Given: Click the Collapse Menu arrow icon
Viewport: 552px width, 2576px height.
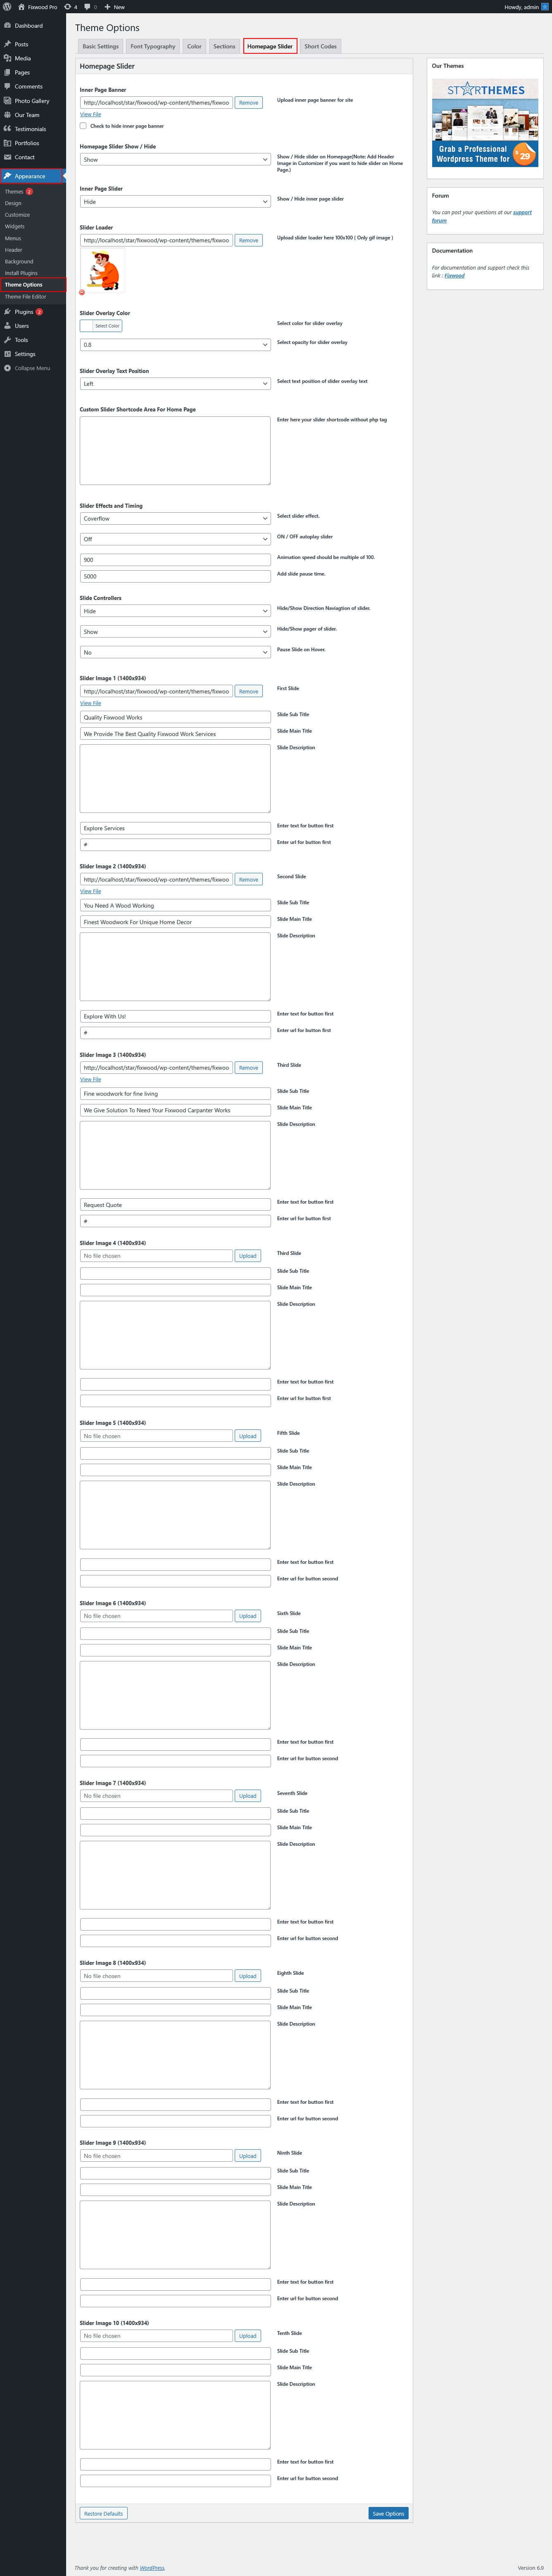Looking at the screenshot, I should 7,368.
